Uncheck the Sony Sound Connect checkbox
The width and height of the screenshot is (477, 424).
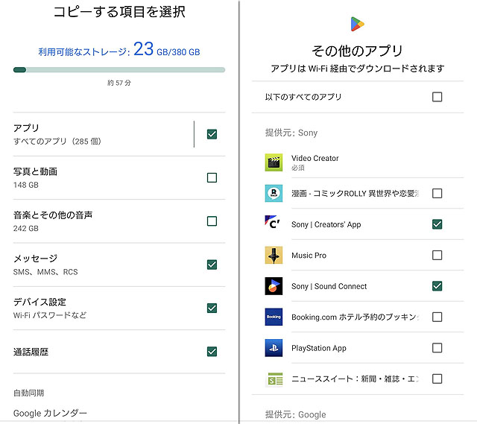pyautogui.click(x=437, y=286)
